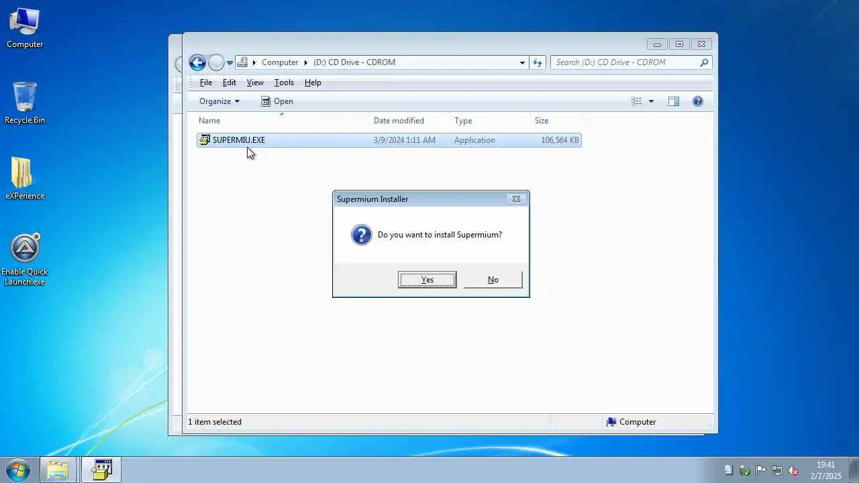
Task: Click the (D:) CD Drive - CDROM breadcrumb
Action: pos(354,62)
